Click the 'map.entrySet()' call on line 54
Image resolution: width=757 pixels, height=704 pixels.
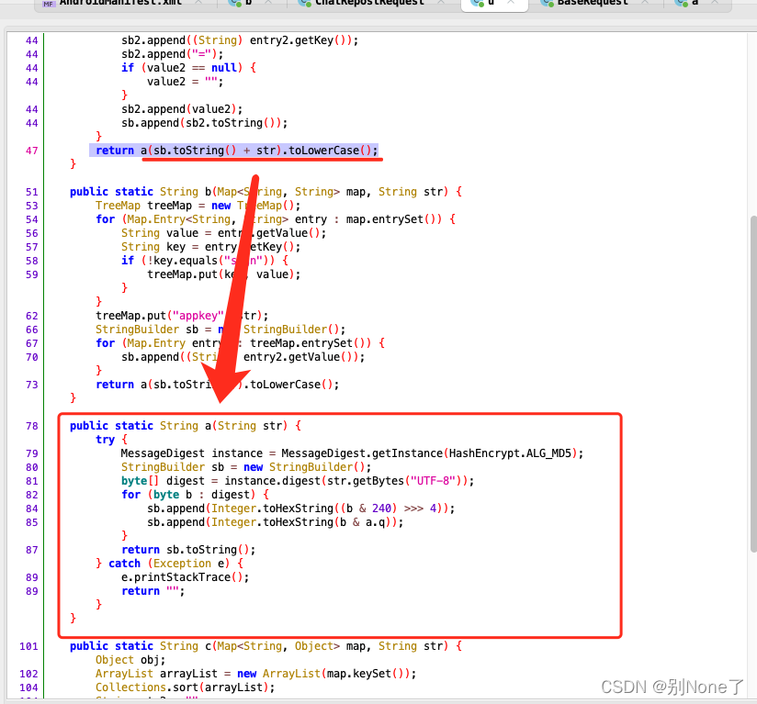393,219
